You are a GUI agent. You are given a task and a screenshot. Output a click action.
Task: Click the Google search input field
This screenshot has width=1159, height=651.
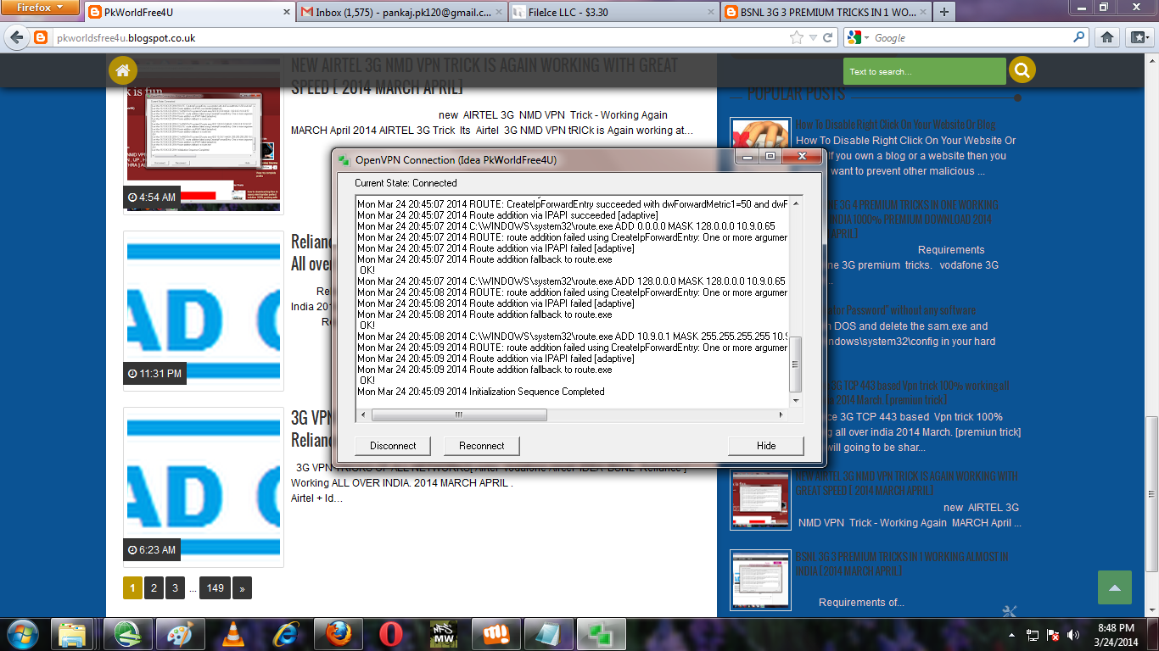pyautogui.click(x=969, y=38)
